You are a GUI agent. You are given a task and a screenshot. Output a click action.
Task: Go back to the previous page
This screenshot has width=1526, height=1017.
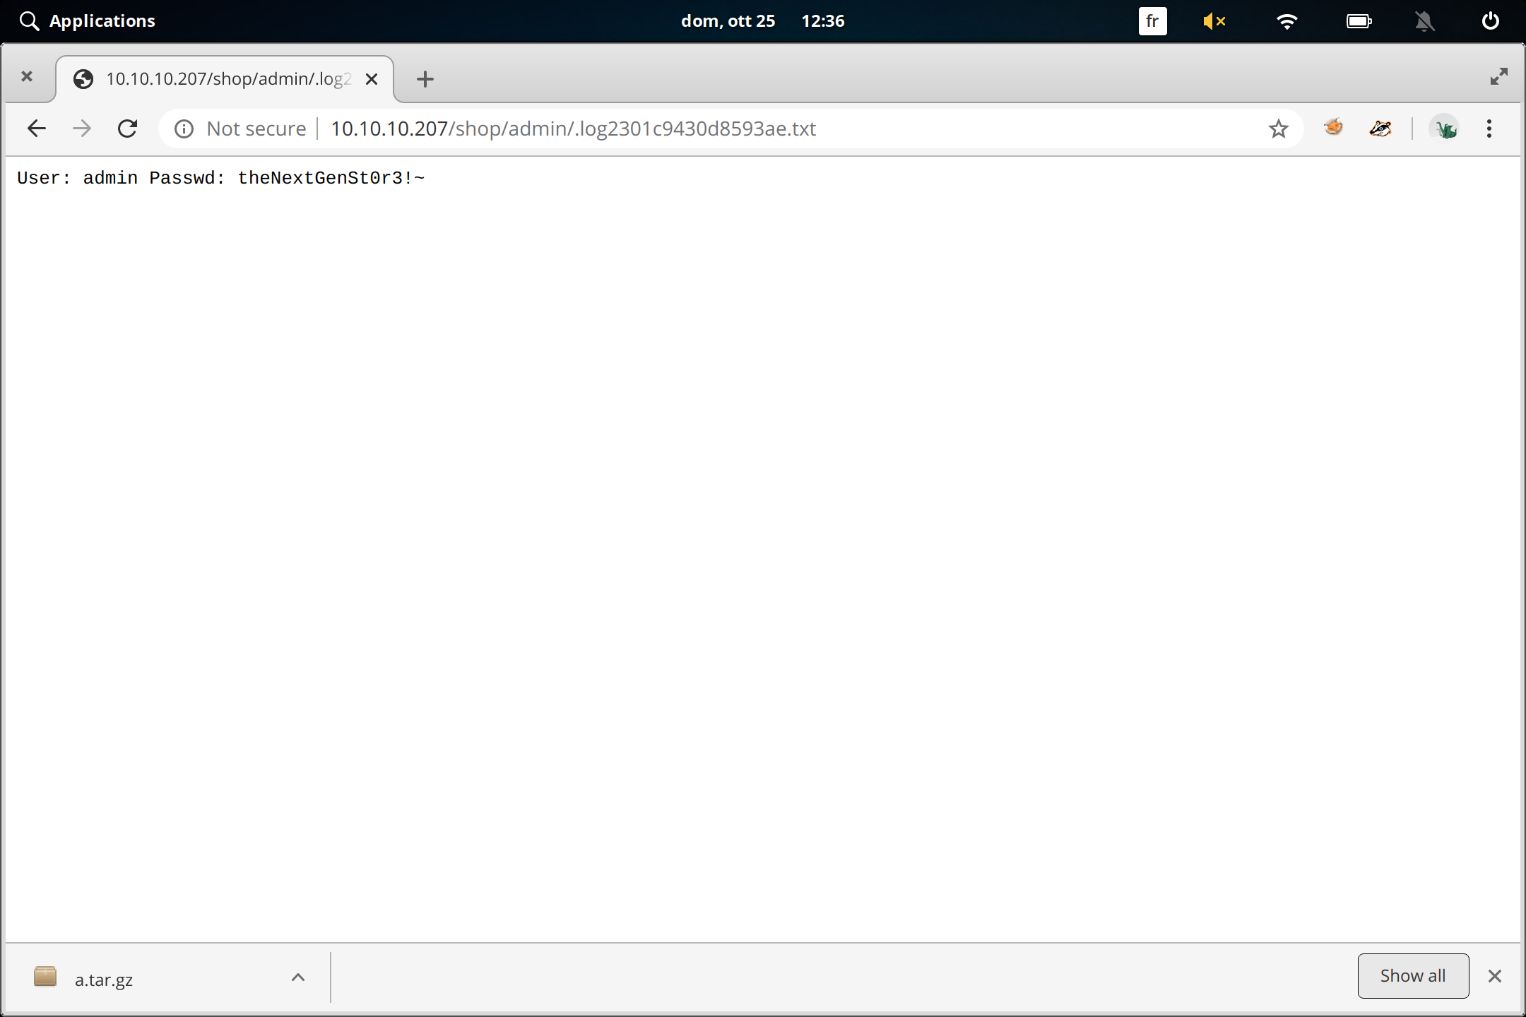click(37, 128)
